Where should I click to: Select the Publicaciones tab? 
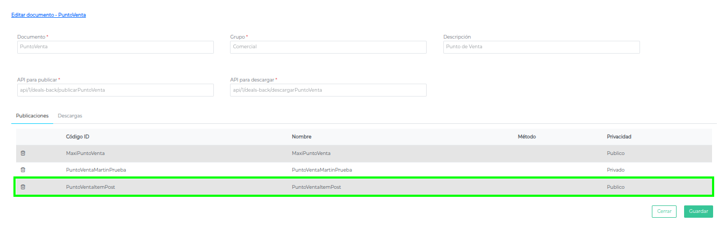point(32,116)
